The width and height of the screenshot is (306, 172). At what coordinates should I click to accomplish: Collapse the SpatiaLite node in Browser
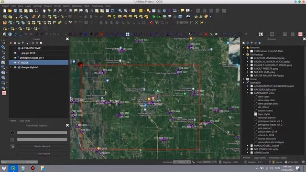pyautogui.click(x=243, y=83)
